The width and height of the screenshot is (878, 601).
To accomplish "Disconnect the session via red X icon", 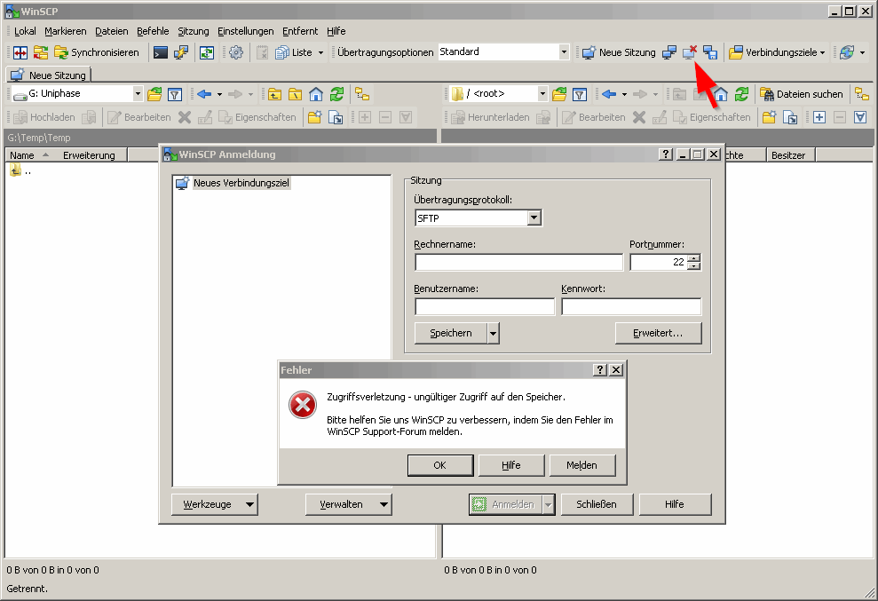I will coord(690,52).
